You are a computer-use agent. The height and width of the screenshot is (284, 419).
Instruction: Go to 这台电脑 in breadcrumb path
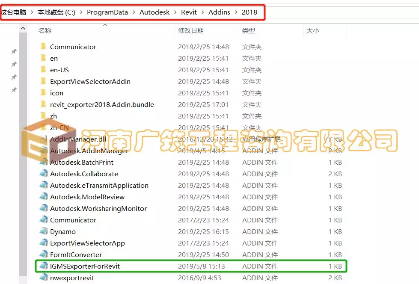tap(14, 12)
